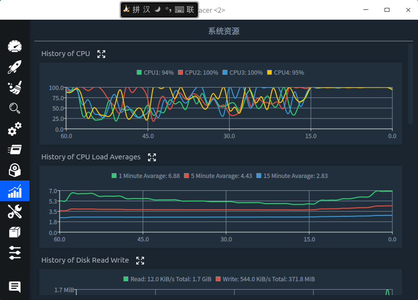Expand History of Disk Read Write chart

click(x=140, y=261)
